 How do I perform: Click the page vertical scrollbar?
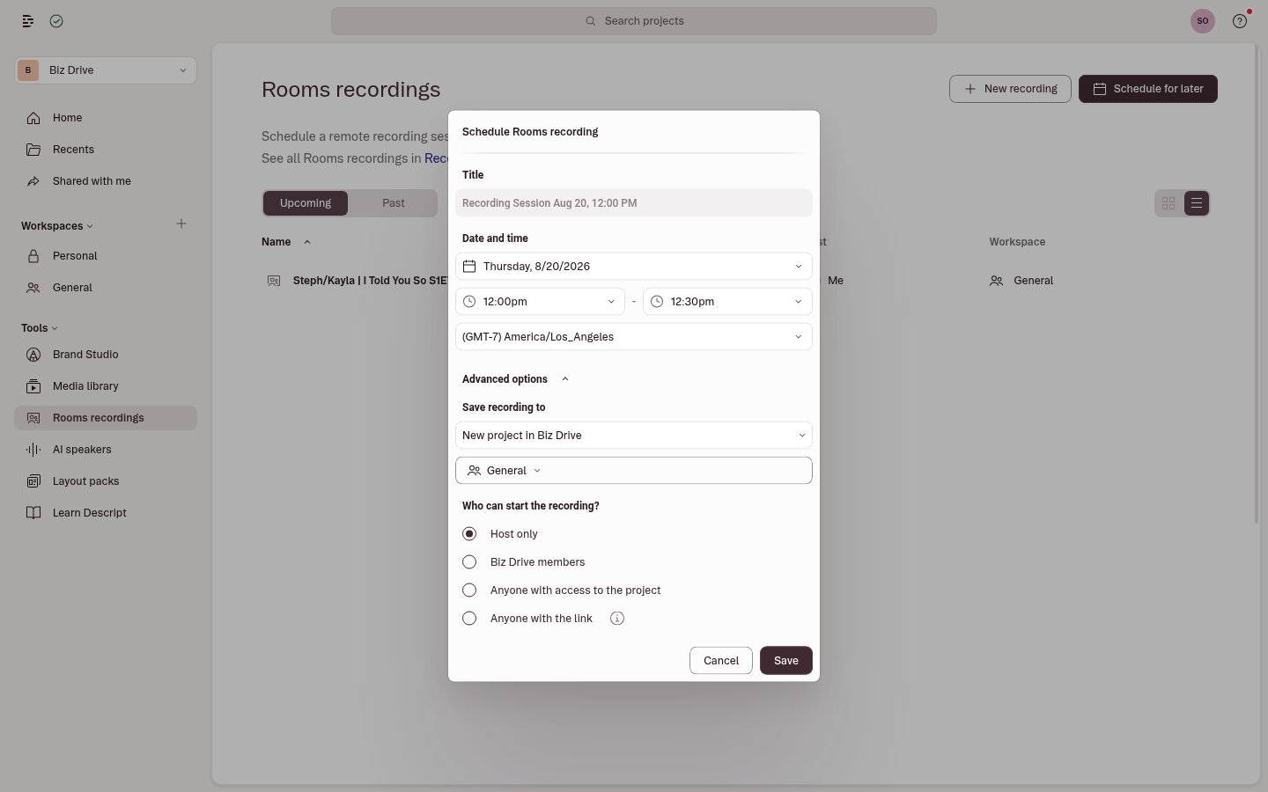(1257, 283)
